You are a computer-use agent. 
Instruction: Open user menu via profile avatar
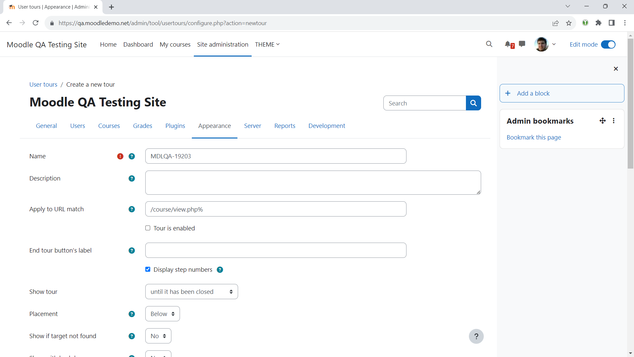pyautogui.click(x=542, y=44)
